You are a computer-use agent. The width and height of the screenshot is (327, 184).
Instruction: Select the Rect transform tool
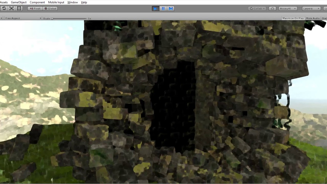pos(19,8)
